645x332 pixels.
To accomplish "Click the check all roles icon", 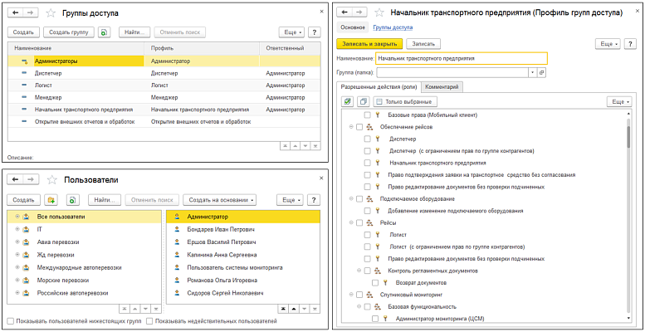I will pyautogui.click(x=348, y=101).
